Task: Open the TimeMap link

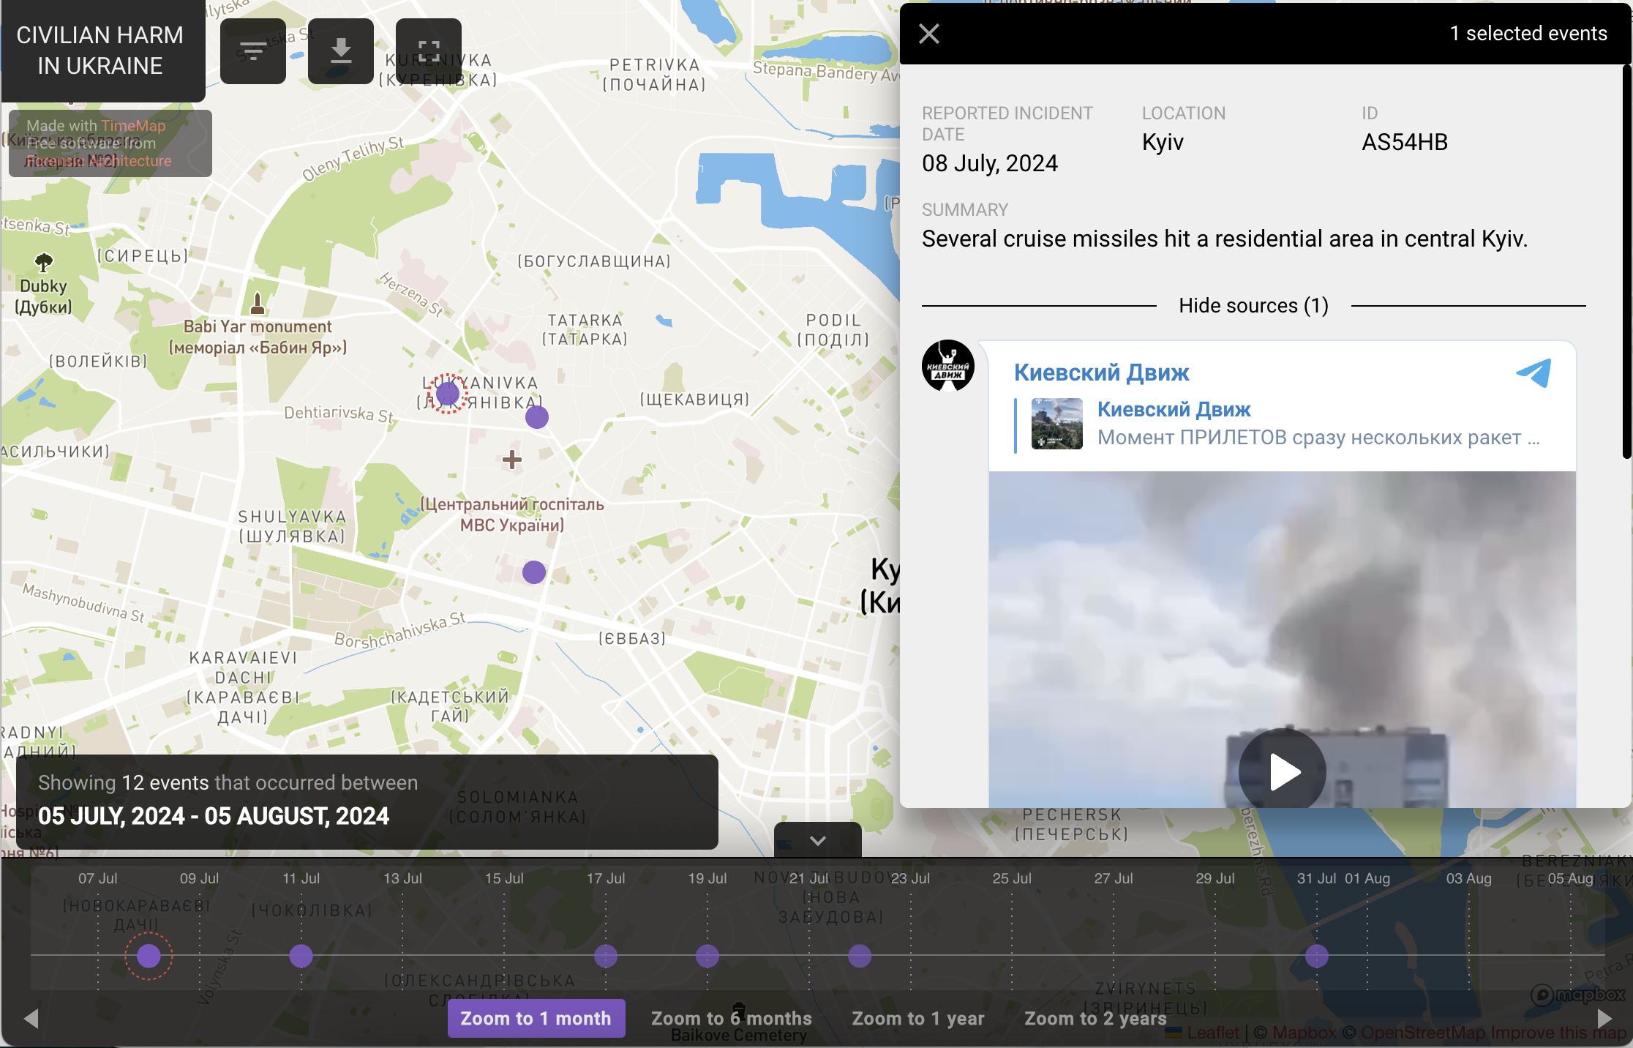Action: [x=133, y=126]
